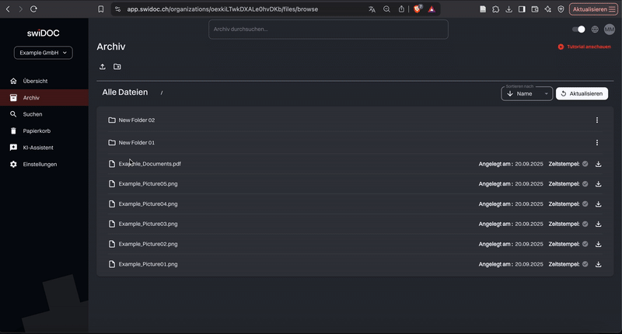Open the language globe icon
This screenshot has height=334, width=622.
point(595,30)
